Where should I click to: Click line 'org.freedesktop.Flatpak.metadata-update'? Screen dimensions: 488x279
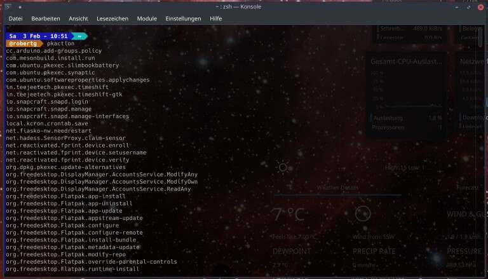coord(73,247)
